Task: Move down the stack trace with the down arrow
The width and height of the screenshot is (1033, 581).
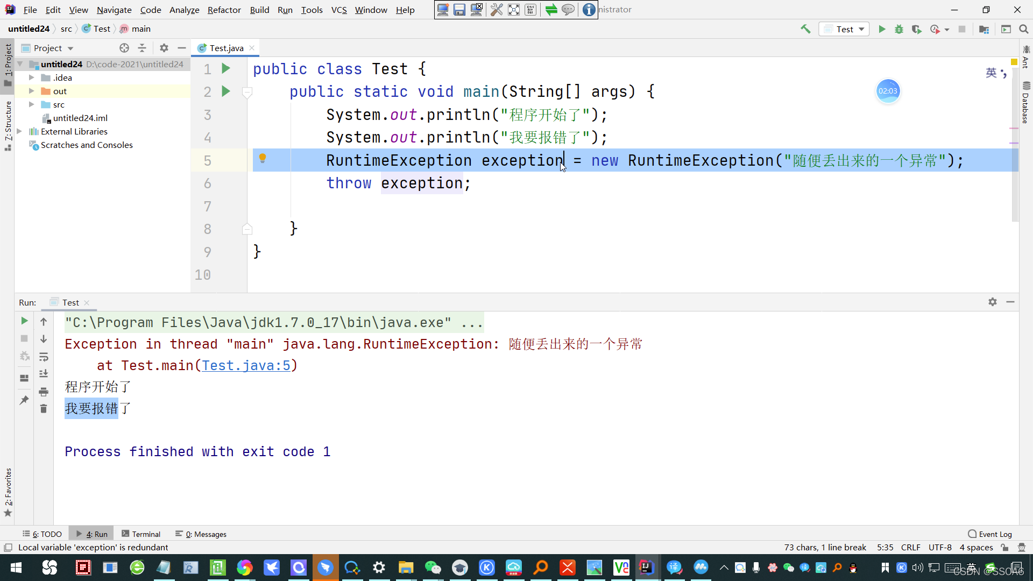Action: point(44,339)
